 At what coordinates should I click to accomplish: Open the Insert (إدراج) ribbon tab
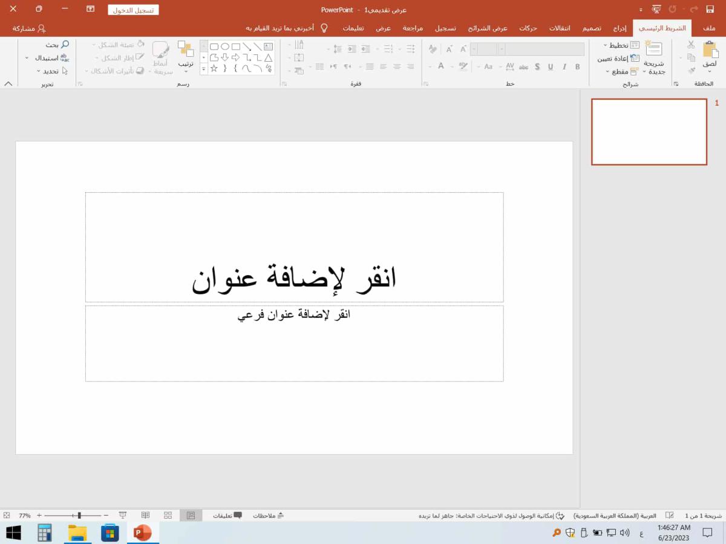pos(620,28)
